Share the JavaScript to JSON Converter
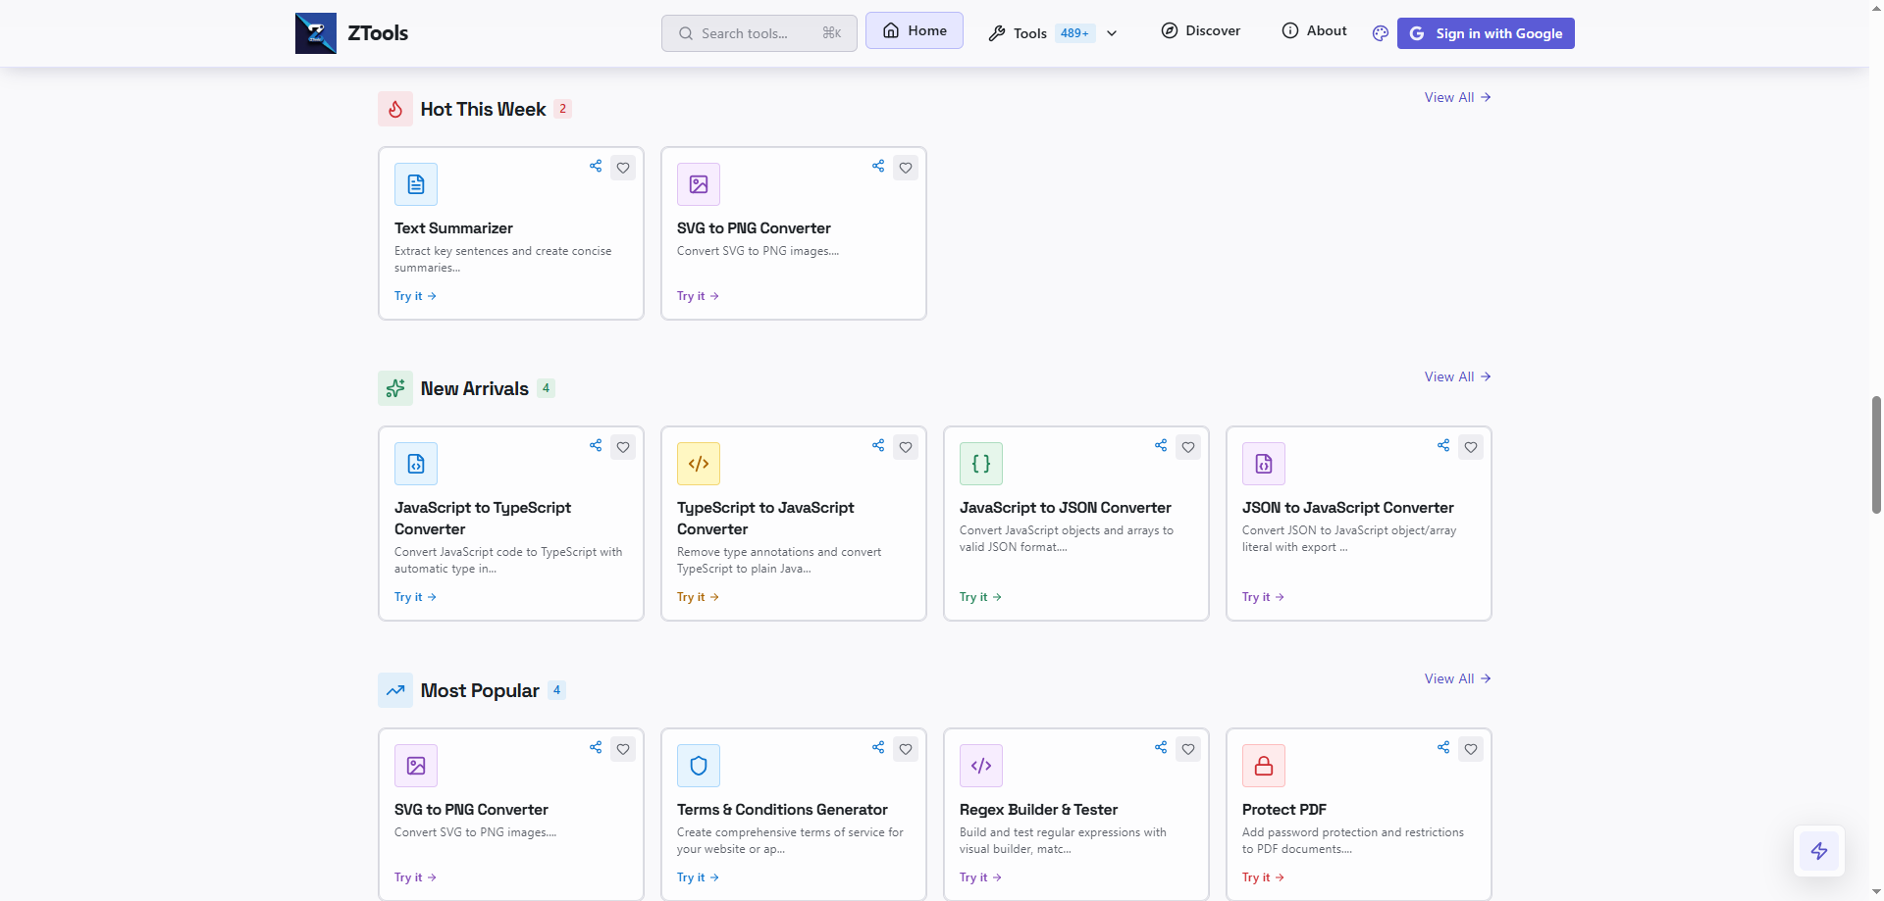 coord(1161,445)
